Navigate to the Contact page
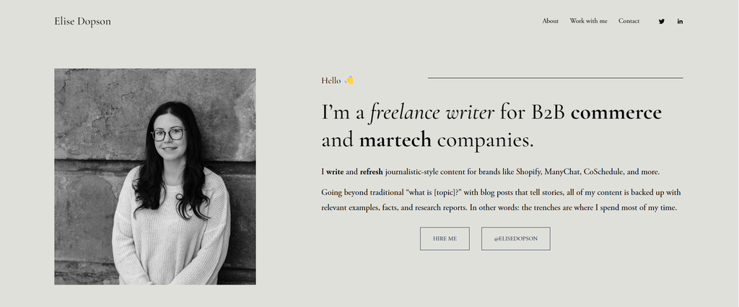Image resolution: width=739 pixels, height=307 pixels. click(629, 21)
